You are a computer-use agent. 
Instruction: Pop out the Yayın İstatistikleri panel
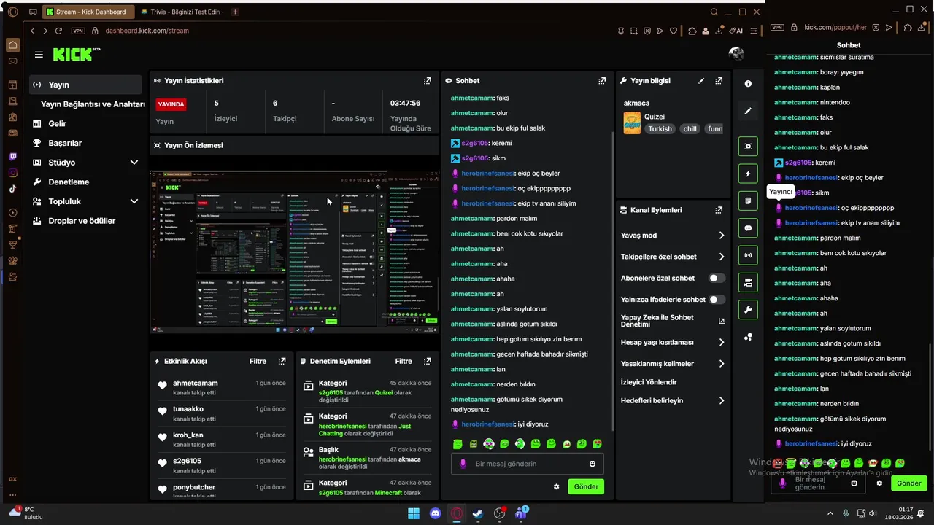pyautogui.click(x=428, y=81)
